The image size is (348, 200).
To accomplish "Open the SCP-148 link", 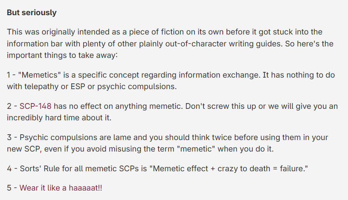I will coord(35,106).
